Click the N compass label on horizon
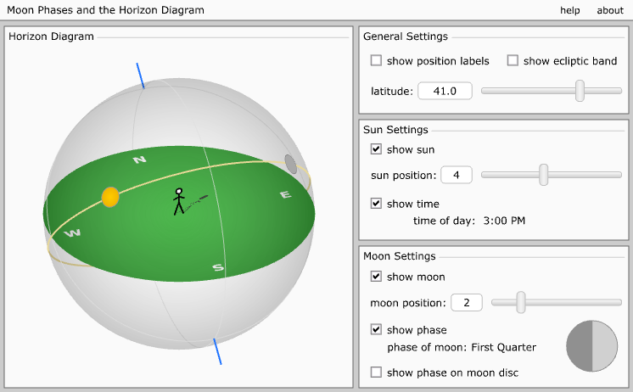Image resolution: width=633 pixels, height=392 pixels. [x=140, y=160]
